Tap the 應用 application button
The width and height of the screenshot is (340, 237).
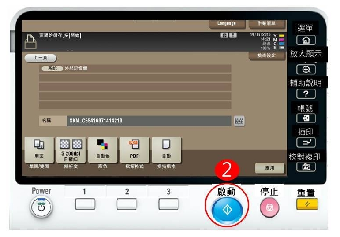269,168
